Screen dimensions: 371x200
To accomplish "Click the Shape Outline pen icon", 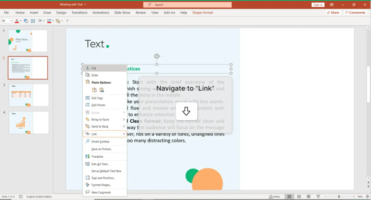I will pyautogui.click(x=49, y=21).
